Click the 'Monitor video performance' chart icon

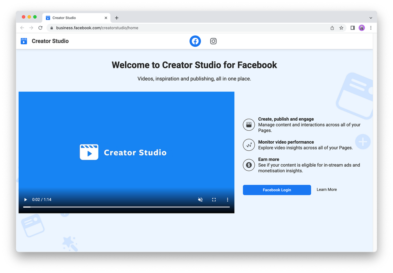tap(249, 145)
